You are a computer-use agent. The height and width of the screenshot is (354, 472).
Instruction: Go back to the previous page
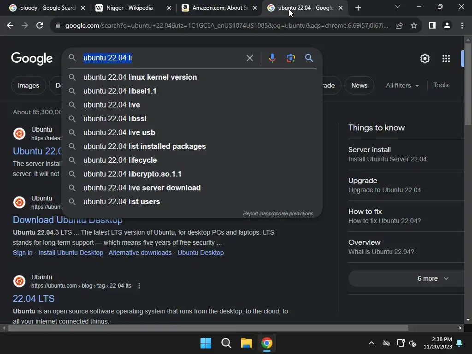coord(10,26)
